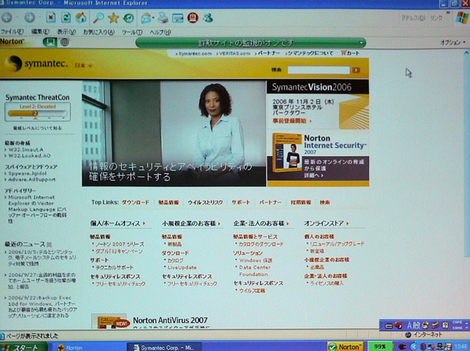Toggle the A input mode on language bar

tap(409, 325)
